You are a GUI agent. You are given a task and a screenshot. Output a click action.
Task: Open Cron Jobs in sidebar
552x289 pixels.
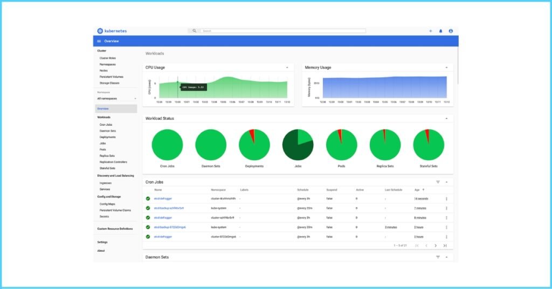pyautogui.click(x=106, y=125)
